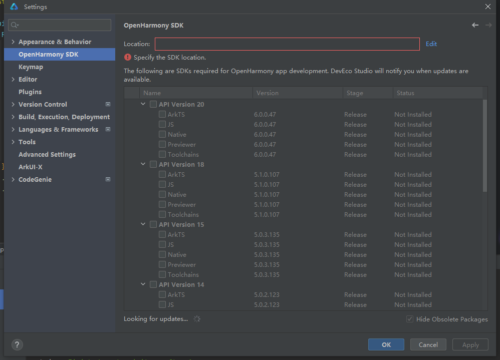Check the Previewer 6.0.0.47 checkbox
Viewport: 500px width, 360px height.
coord(162,144)
